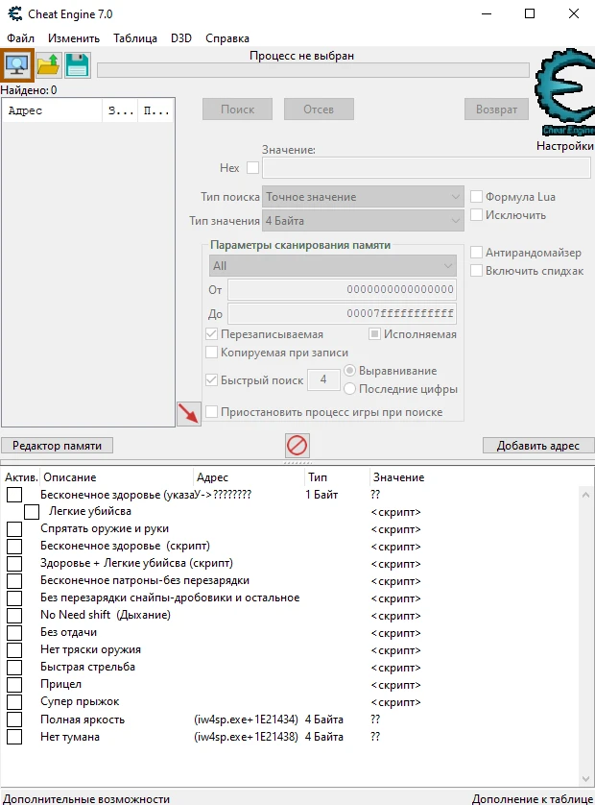Viewport: 595px width, 805px height.
Task: Click the Адрес column header in results list
Action: tap(53, 110)
